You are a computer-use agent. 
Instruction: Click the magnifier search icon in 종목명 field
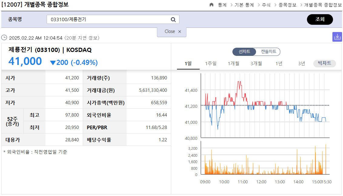[x=173, y=19]
